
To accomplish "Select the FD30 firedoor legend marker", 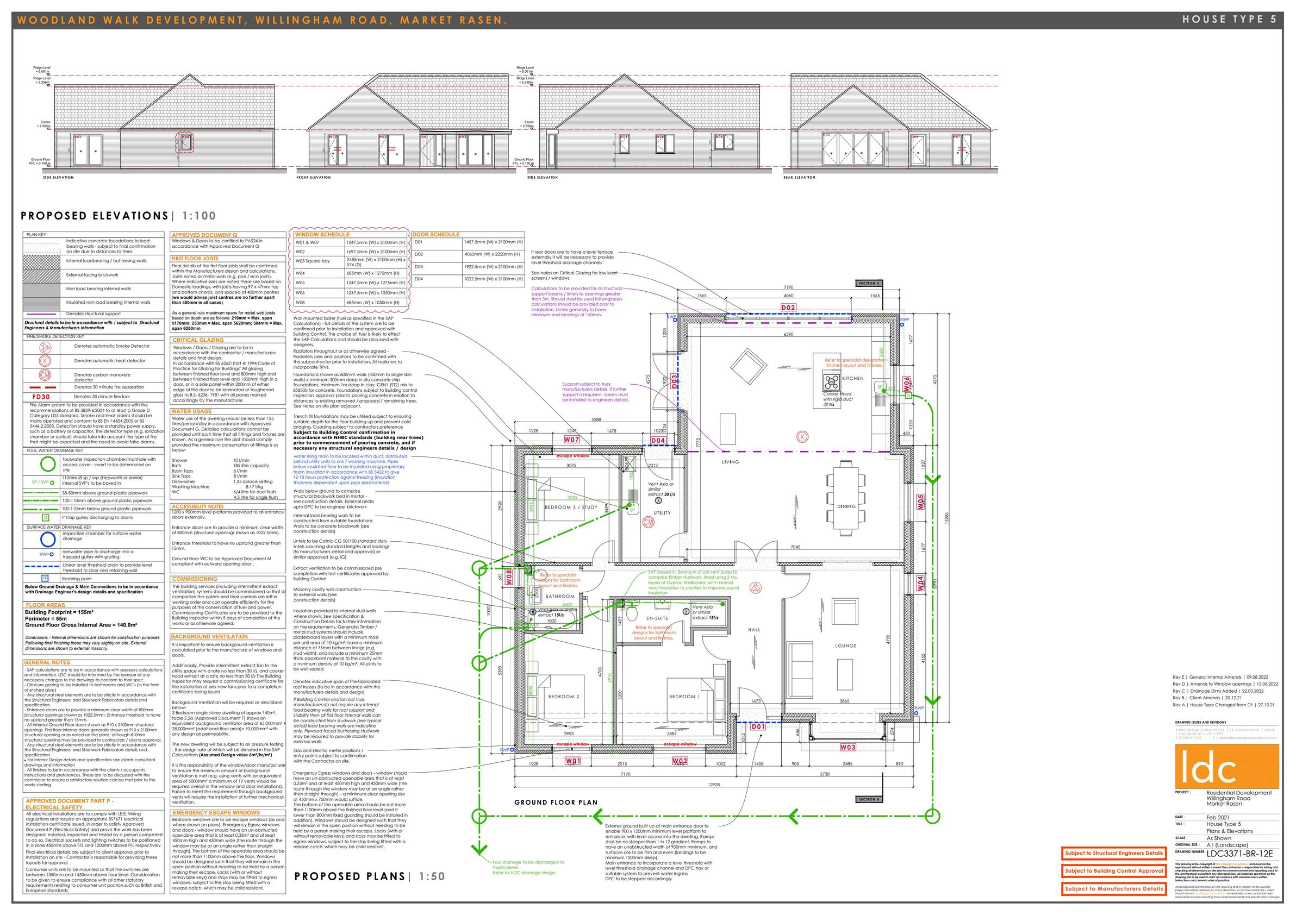I will [41, 397].
